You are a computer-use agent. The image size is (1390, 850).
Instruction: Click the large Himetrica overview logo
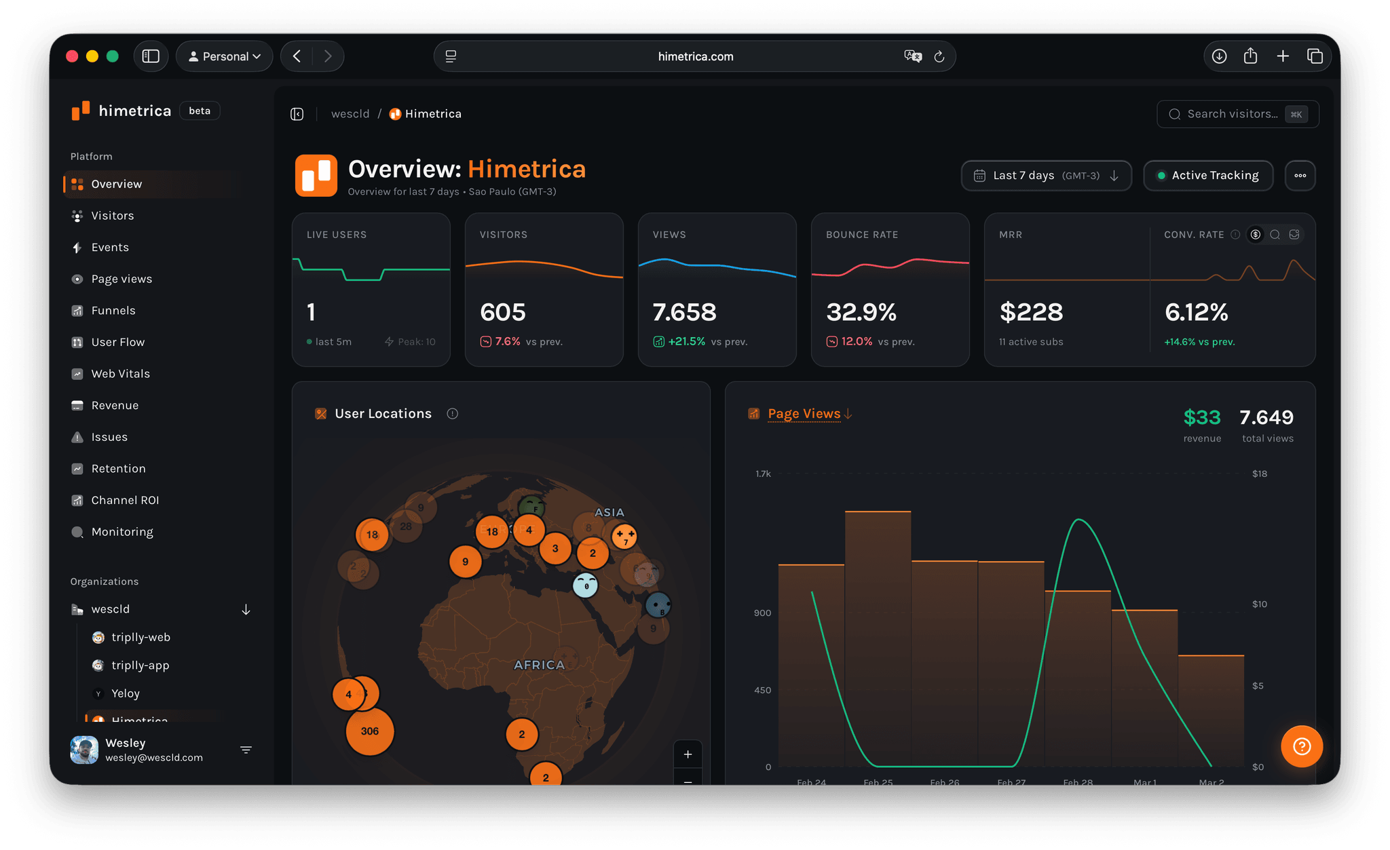(316, 175)
